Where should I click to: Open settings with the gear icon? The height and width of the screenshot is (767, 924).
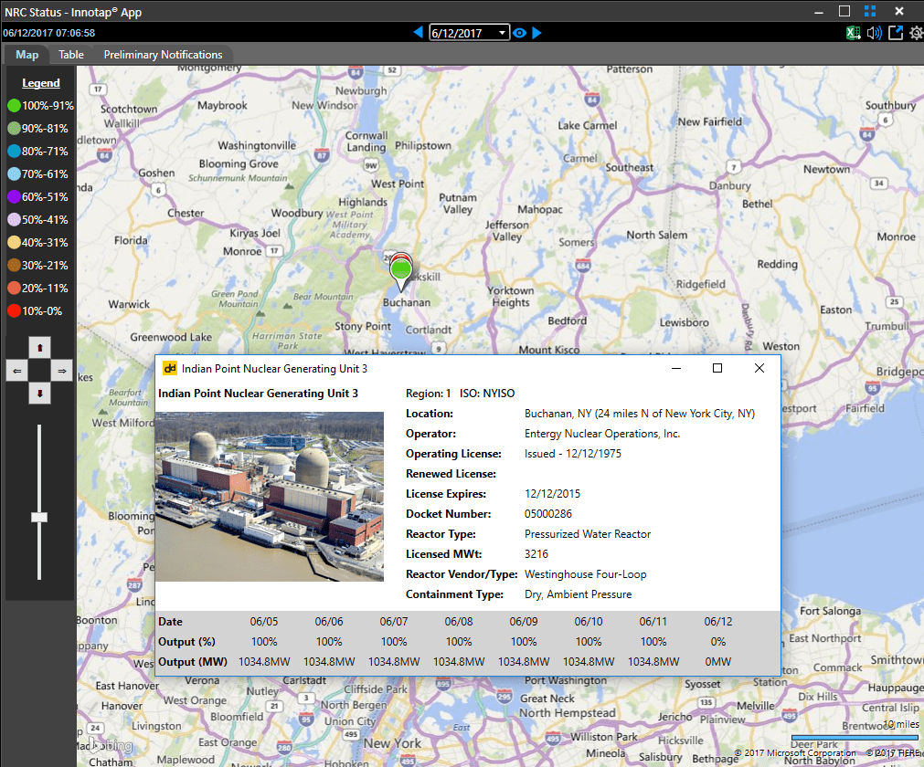[x=917, y=33]
